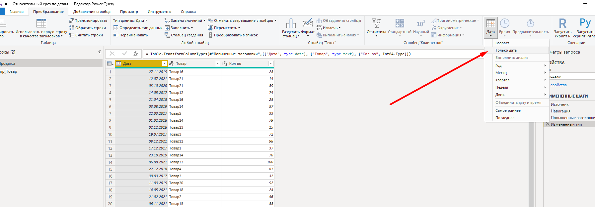Click Reverse rows (Обратить строки)
This screenshot has height=207, width=595.
[87, 28]
